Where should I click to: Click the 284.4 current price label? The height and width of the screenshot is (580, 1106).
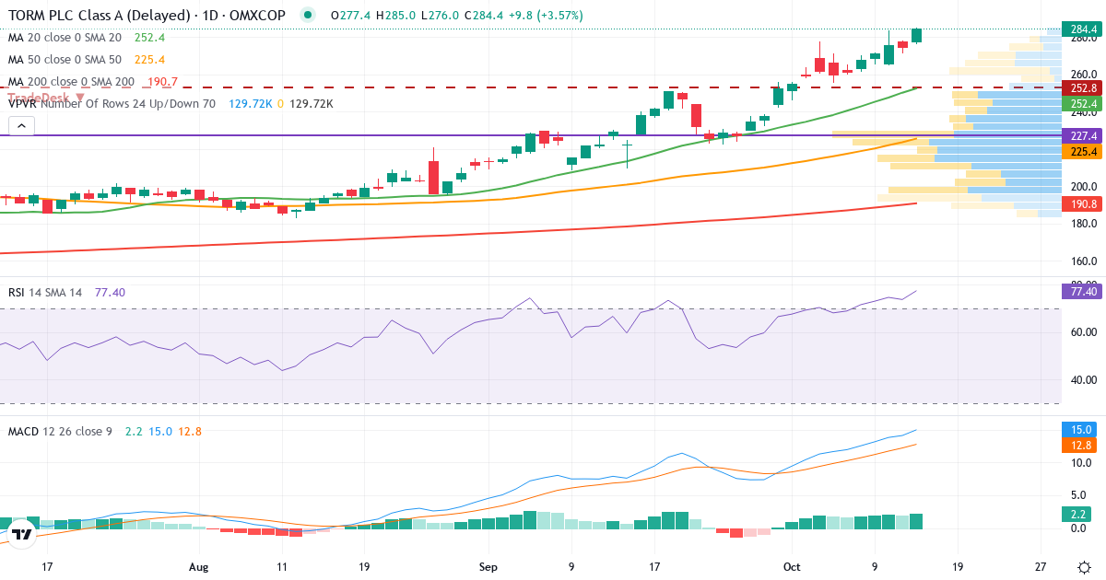pos(1083,29)
